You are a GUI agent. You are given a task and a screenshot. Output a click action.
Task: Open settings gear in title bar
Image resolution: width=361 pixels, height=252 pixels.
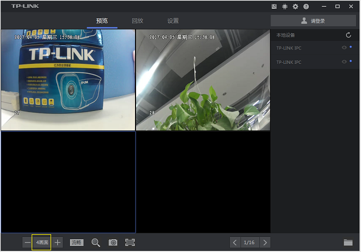pos(295,6)
